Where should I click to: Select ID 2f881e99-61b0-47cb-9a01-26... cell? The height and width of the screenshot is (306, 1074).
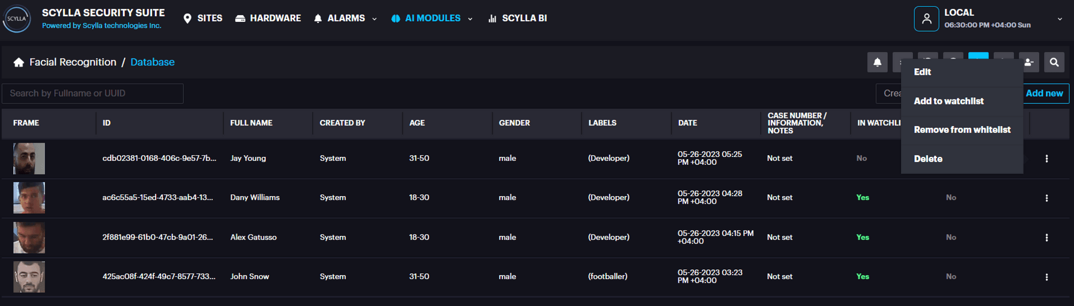157,237
